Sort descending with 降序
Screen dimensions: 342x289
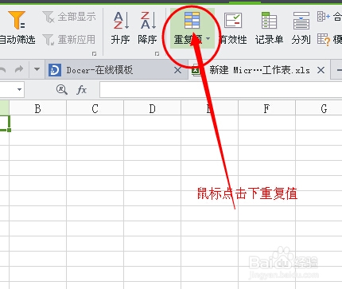(x=147, y=27)
